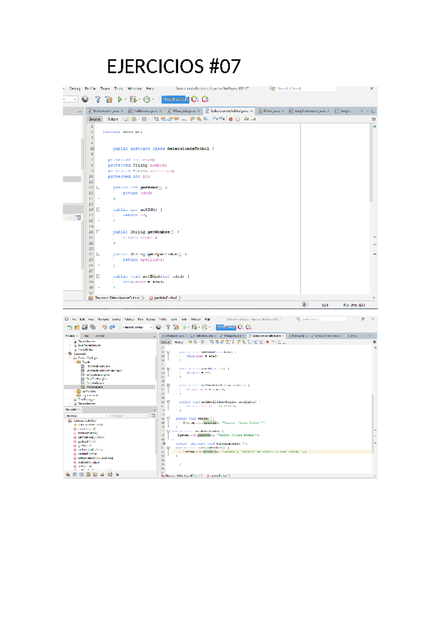Click the green Run Project icon in top toolbar
The image size is (441, 624).
(x=120, y=99)
